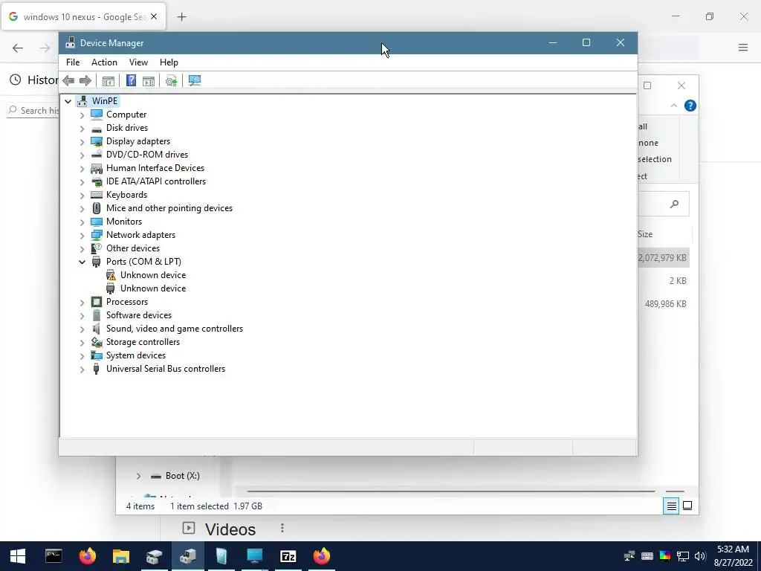
Task: Click the System devices category icon
Action: (x=97, y=355)
